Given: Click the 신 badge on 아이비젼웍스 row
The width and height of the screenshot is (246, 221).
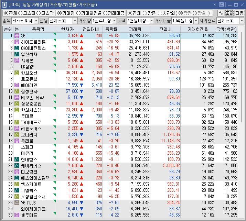Looking at the screenshot, I should [17, 48].
